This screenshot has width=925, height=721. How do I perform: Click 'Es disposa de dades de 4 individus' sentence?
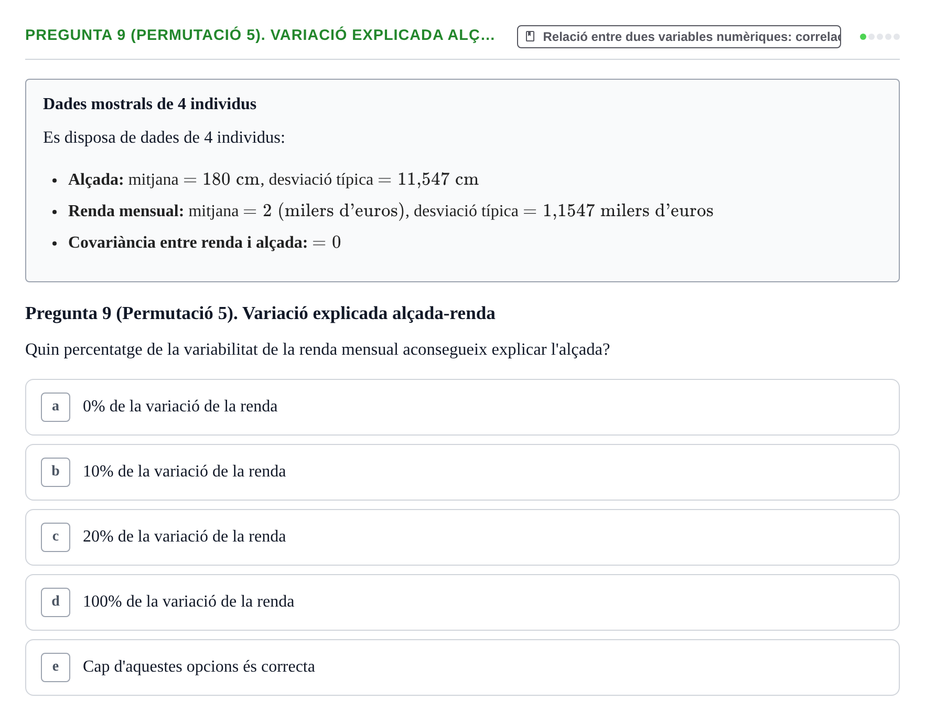[164, 137]
